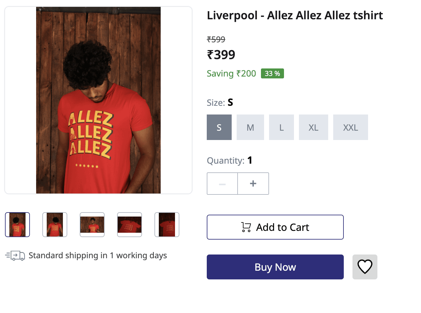Select the fourth thumbnail of folded shirt
The height and width of the screenshot is (313, 421).
[x=130, y=225]
